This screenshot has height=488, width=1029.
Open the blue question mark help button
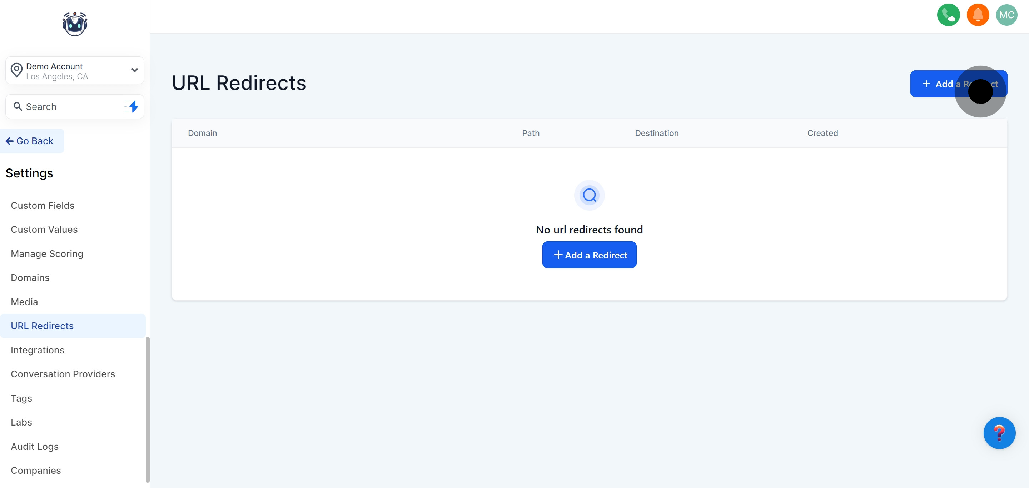coord(999,433)
